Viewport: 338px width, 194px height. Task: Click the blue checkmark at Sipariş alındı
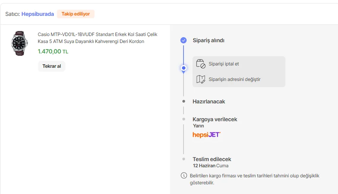[184, 40]
